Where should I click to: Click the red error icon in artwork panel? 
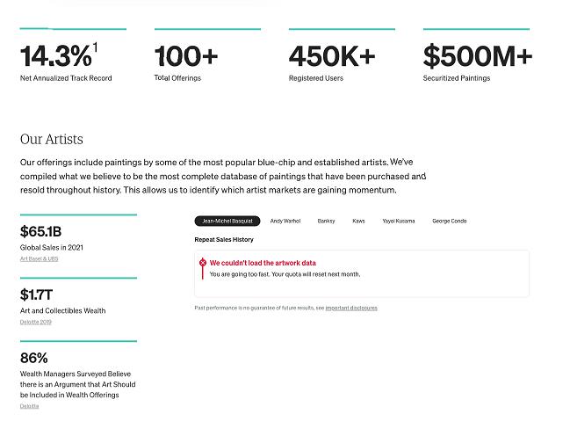[x=203, y=263]
